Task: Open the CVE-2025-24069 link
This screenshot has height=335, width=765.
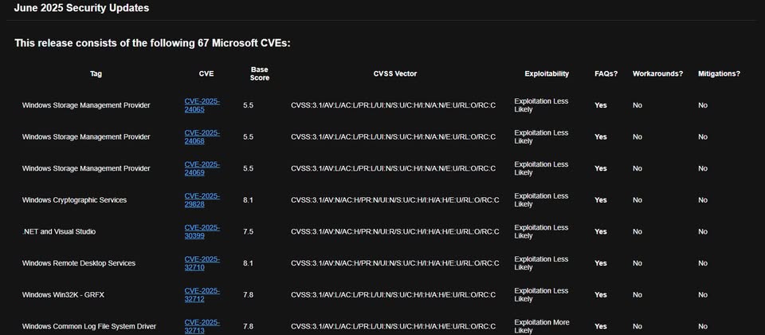Action: pyautogui.click(x=202, y=168)
